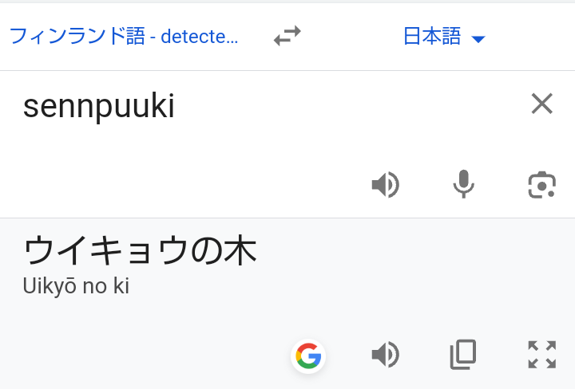Swap the source and target languages
The width and height of the screenshot is (575, 389).
287,36
